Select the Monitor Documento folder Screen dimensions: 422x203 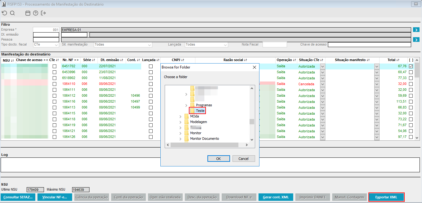point(204,139)
